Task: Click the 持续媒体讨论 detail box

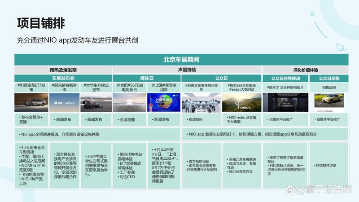Action: click(x=329, y=165)
